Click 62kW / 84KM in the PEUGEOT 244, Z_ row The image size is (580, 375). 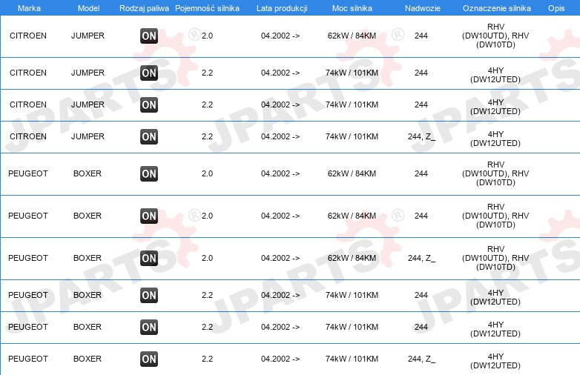click(352, 258)
